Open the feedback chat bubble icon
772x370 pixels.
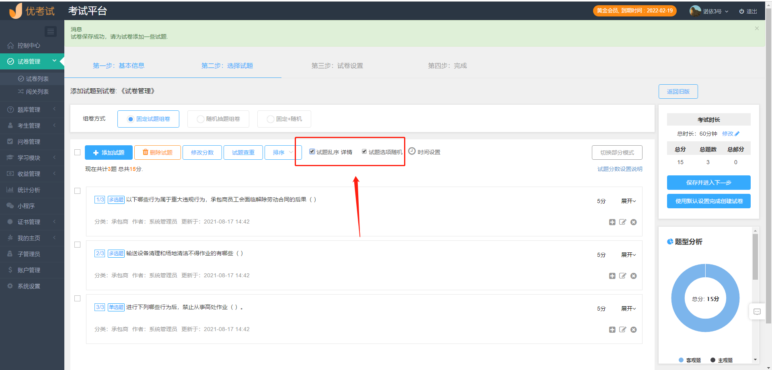pyautogui.click(x=757, y=312)
